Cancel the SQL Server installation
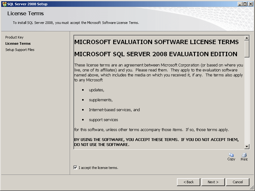The height and width of the screenshot is (191, 255). 238,182
